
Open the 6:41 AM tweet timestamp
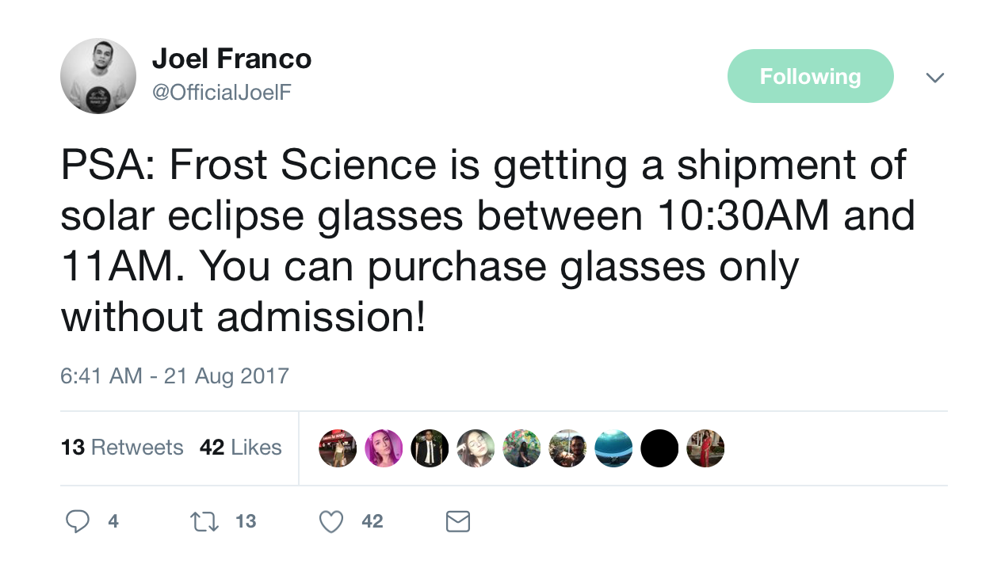pyautogui.click(x=174, y=375)
